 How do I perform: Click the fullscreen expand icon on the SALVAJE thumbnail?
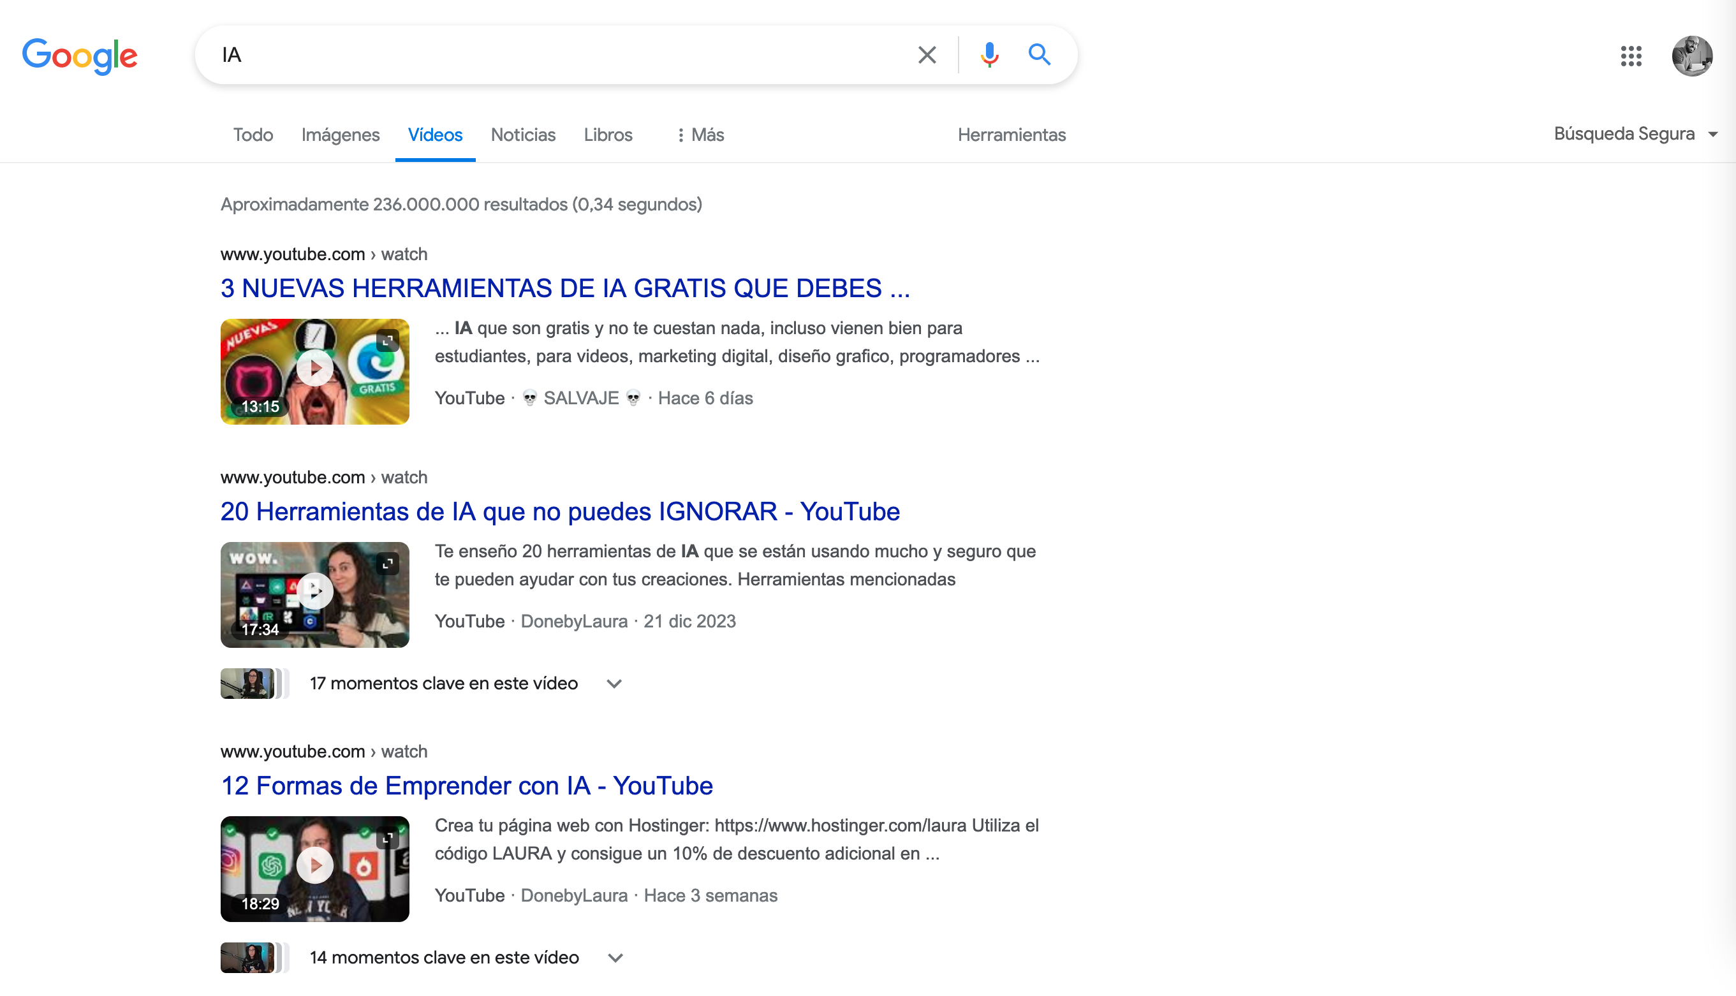click(x=388, y=339)
